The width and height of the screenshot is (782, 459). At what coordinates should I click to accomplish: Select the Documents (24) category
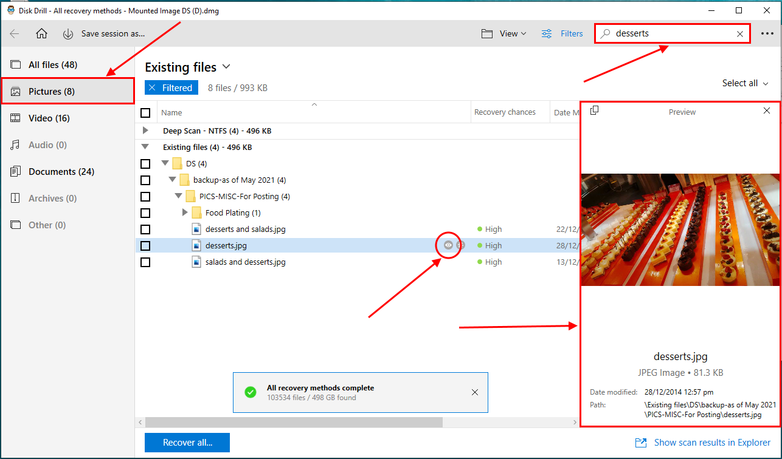[67, 172]
